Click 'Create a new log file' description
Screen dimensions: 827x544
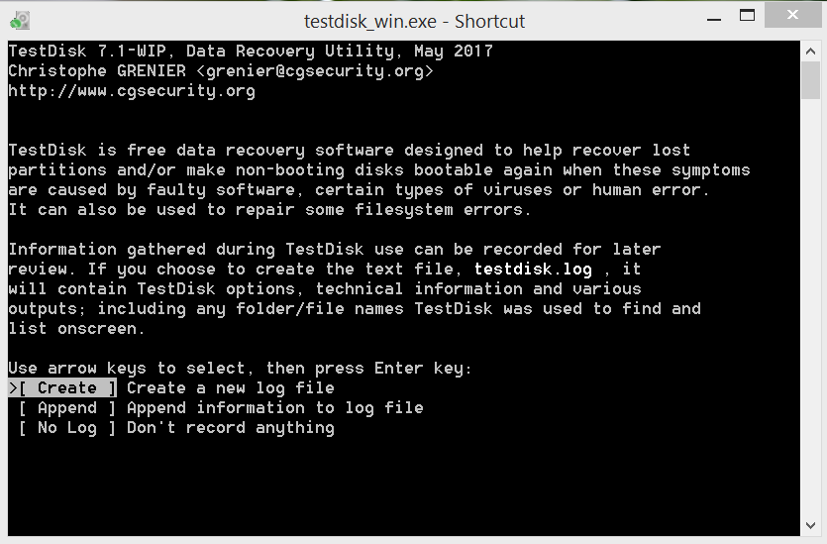pos(231,388)
